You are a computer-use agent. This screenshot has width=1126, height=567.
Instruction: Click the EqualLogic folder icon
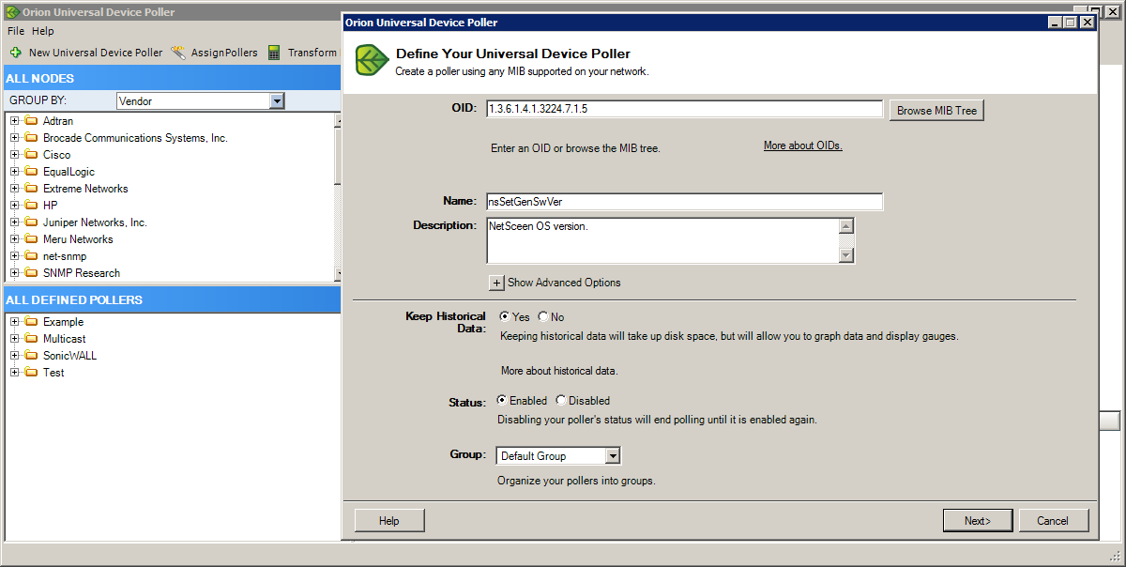tap(31, 172)
